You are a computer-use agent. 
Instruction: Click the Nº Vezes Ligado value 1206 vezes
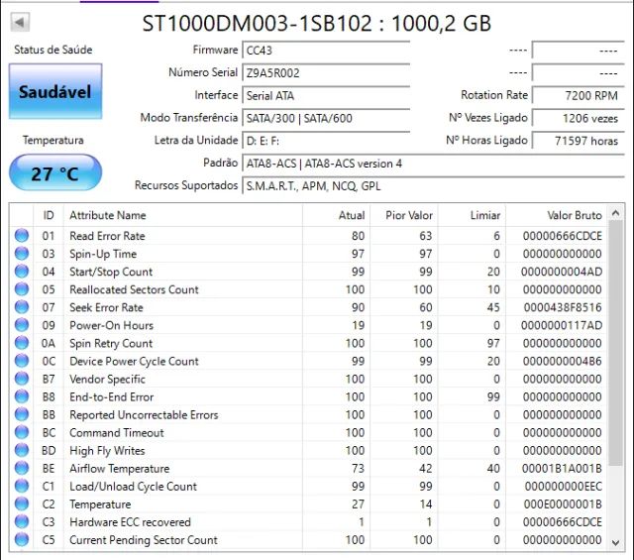tap(579, 118)
